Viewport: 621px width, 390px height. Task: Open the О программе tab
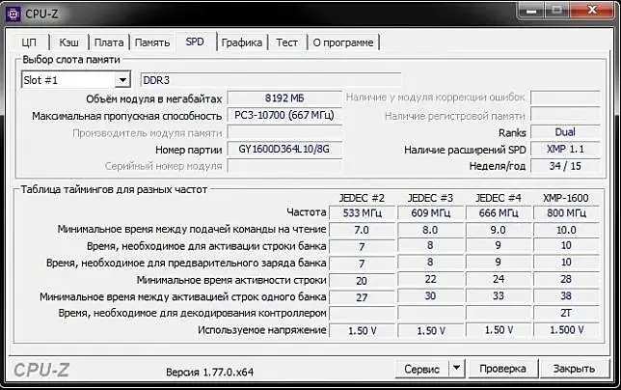[343, 42]
